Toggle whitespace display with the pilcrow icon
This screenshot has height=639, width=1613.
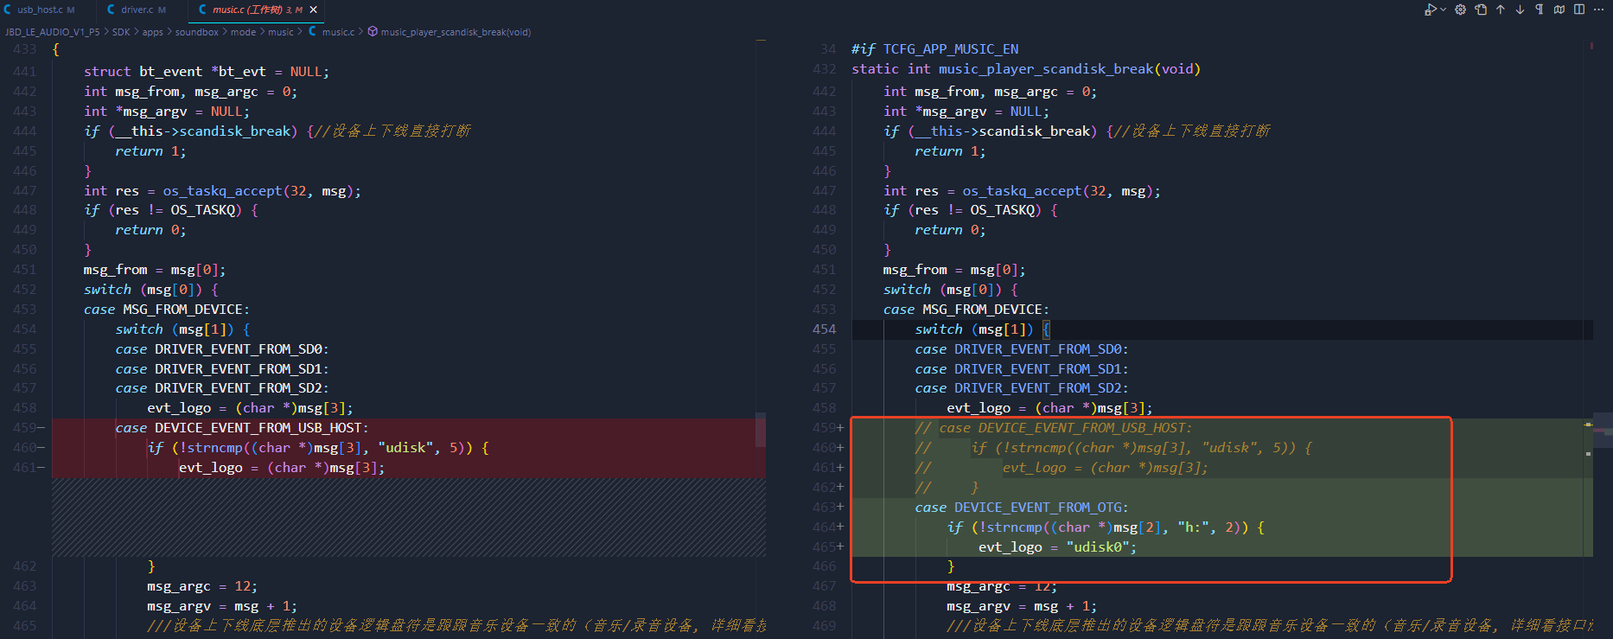click(x=1540, y=10)
